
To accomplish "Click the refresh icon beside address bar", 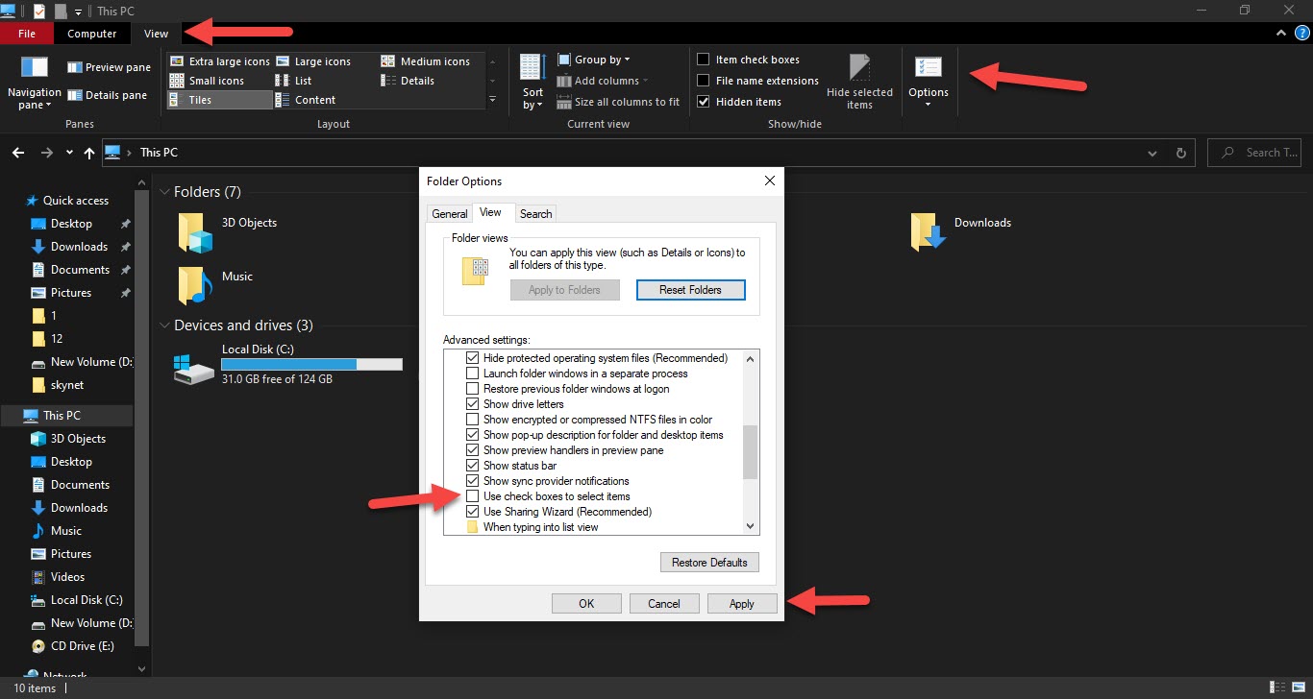I will coord(1181,153).
